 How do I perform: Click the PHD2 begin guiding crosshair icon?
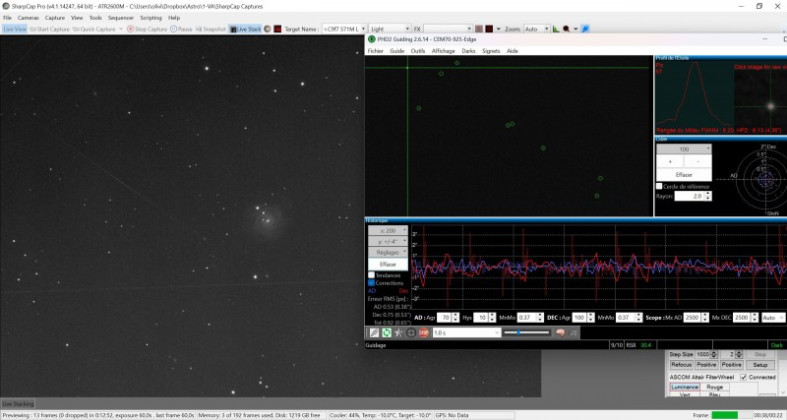(x=411, y=332)
